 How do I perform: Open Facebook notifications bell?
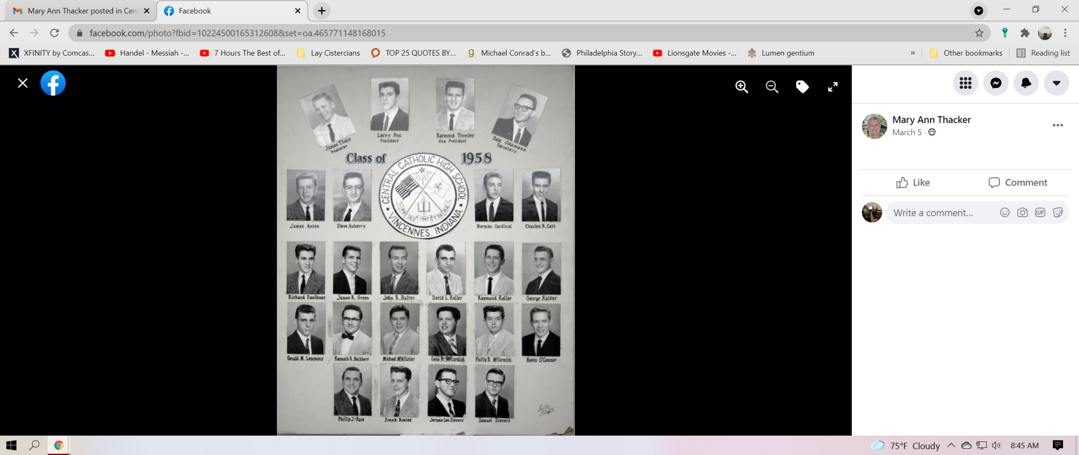pos(1026,83)
